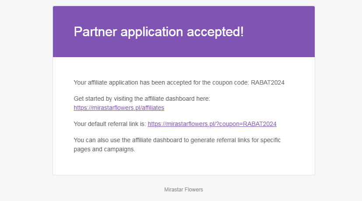
Task: Open the mirastarflowers.pl/affiliates dashboard link
Action: [x=119, y=108]
